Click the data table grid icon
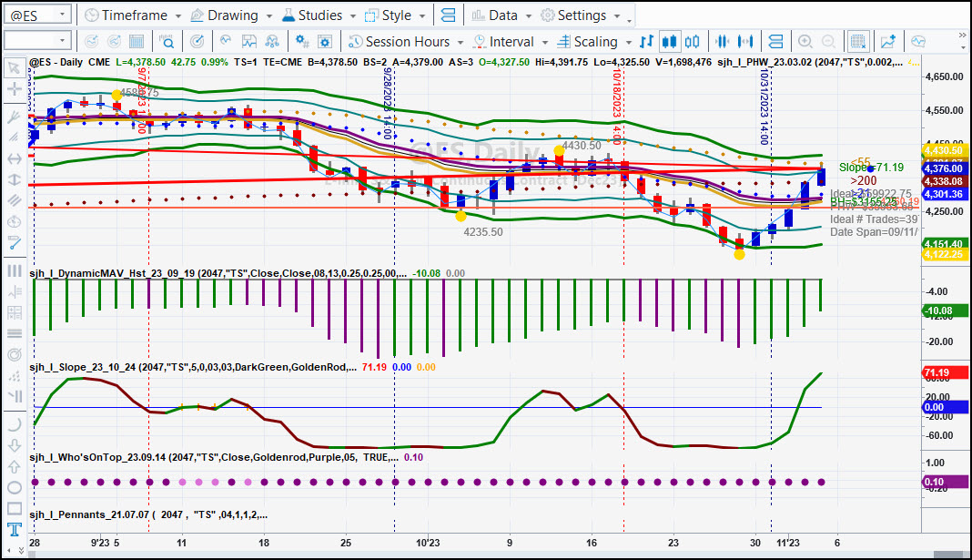Viewport: 972px width, 560px height. pos(137,42)
